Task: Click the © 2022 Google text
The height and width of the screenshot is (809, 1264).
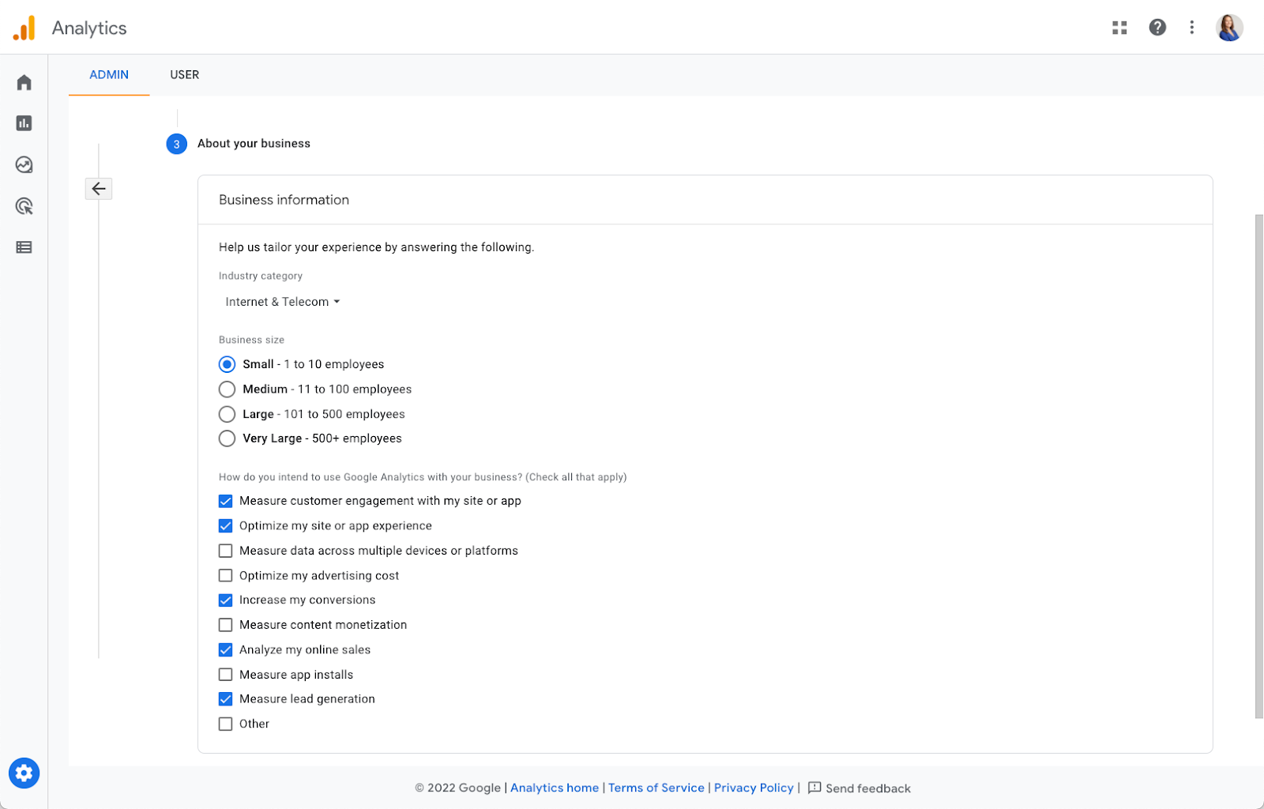Action: tap(458, 788)
